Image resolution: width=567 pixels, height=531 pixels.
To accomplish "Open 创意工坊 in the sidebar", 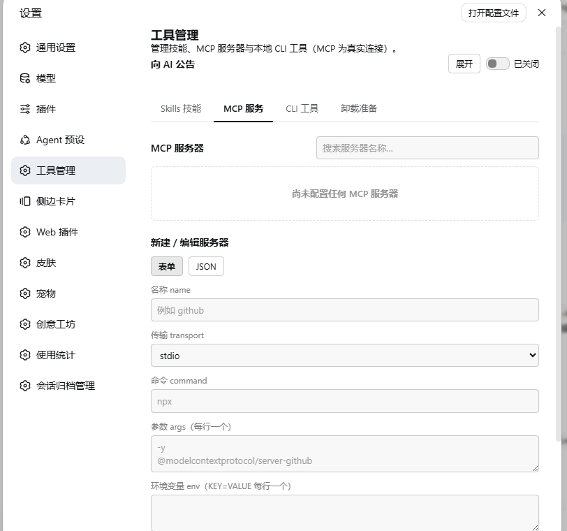I will [x=68, y=324].
